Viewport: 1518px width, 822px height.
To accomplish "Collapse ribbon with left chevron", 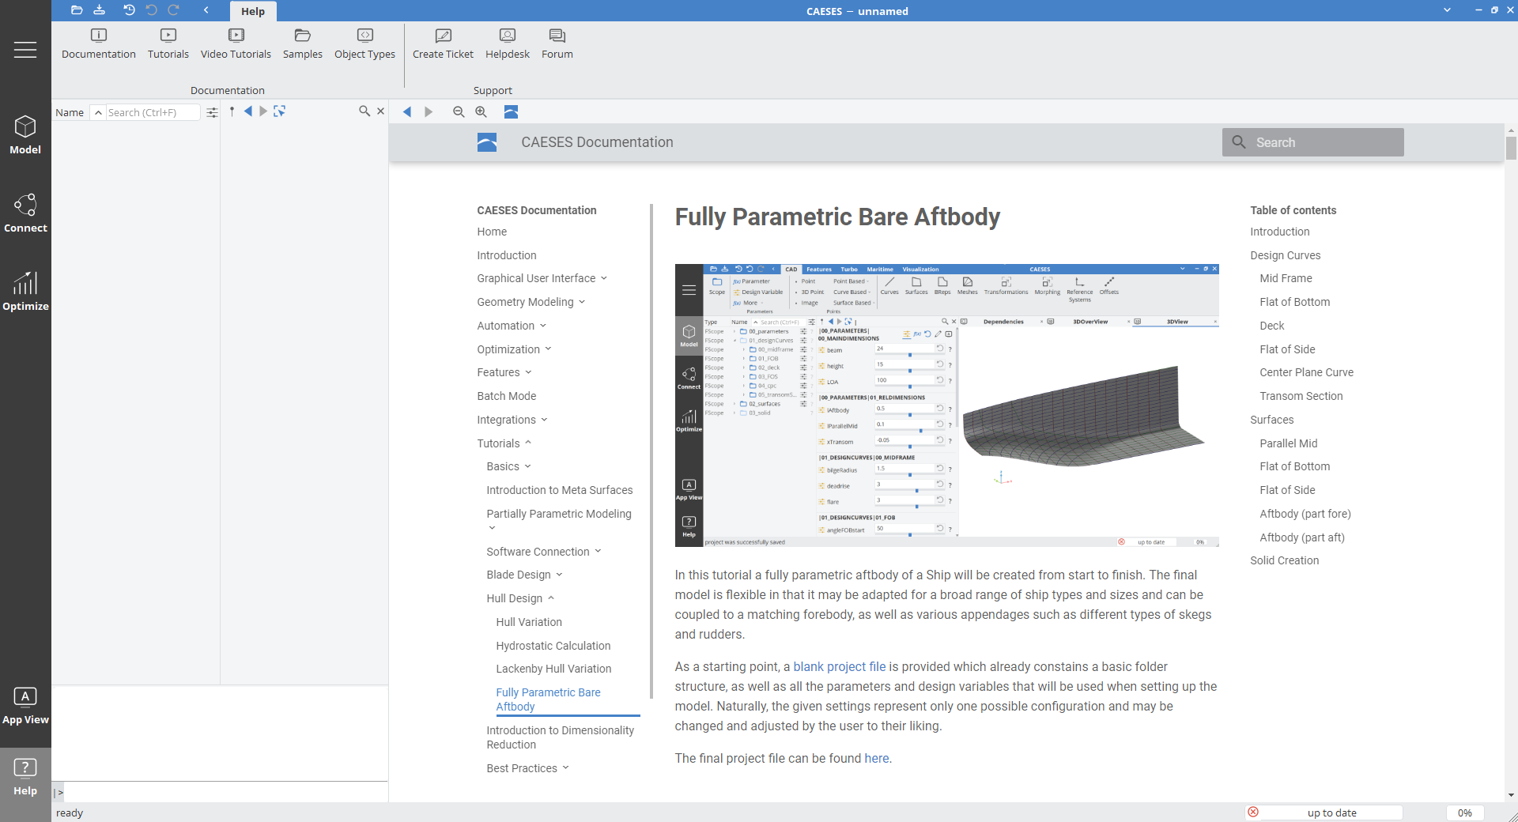I will point(206,10).
